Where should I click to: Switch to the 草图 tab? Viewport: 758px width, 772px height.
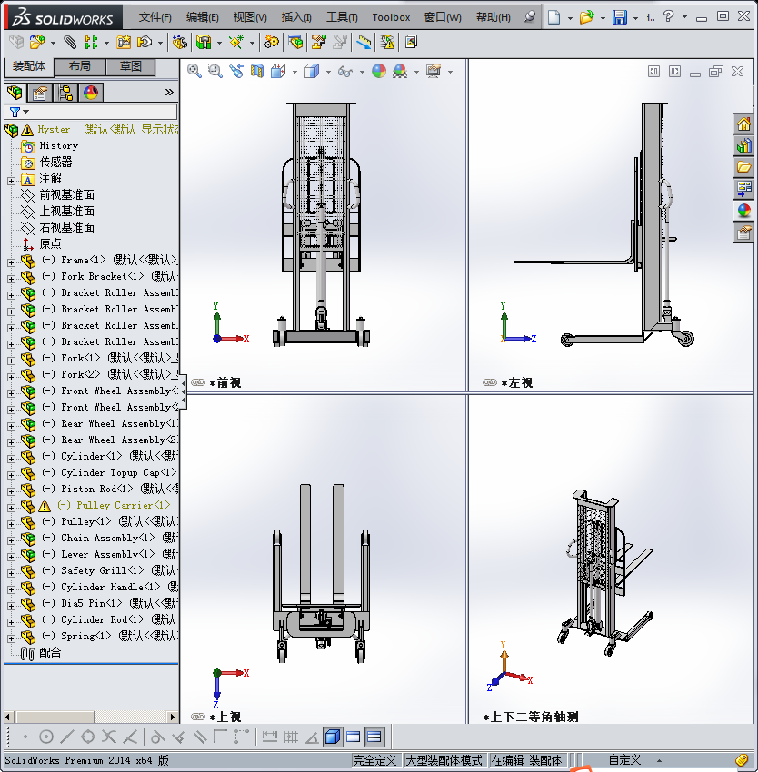tap(131, 66)
